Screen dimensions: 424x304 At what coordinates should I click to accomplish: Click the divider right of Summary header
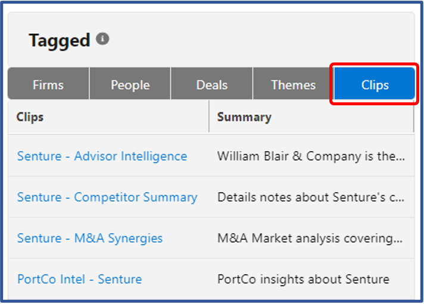tap(413, 117)
